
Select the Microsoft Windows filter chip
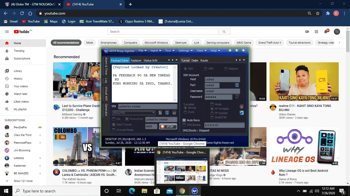pos(156,43)
